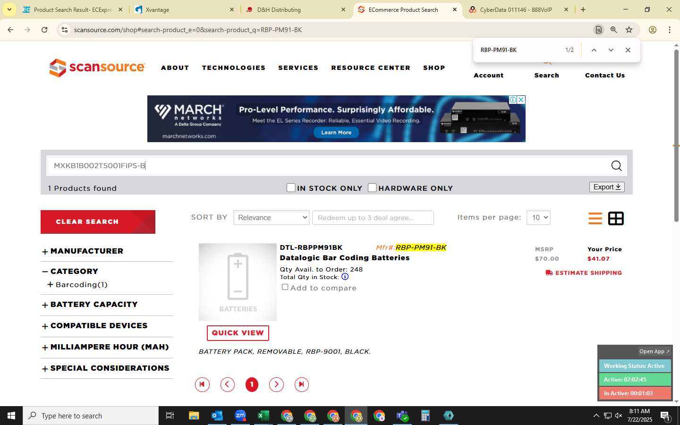Expand MILLIAMPERE HOUR (MAH) filter
The image size is (680, 425).
coord(45,348)
